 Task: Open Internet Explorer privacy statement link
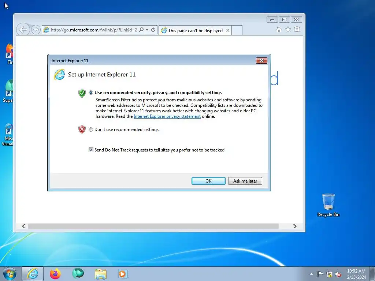click(167, 116)
